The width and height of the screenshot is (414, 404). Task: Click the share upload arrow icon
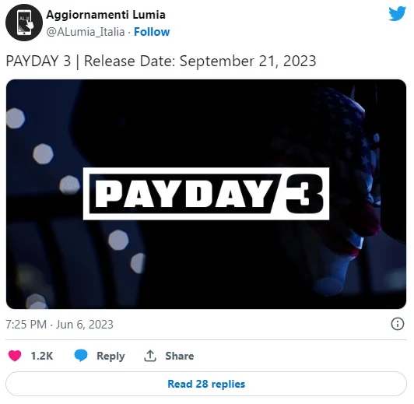150,356
